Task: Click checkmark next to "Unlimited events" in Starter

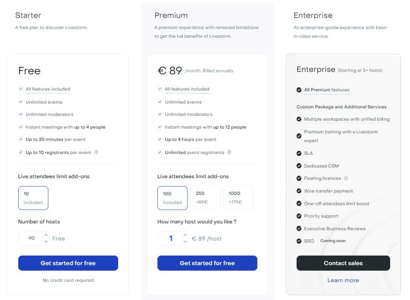Action: pos(21,102)
